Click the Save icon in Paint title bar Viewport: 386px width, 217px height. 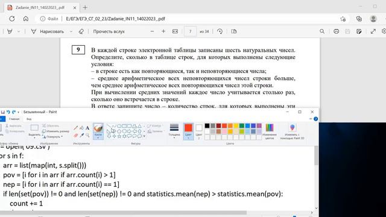click(2, 112)
